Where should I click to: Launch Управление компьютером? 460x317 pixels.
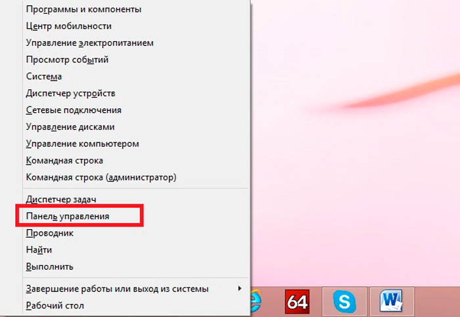click(x=82, y=144)
